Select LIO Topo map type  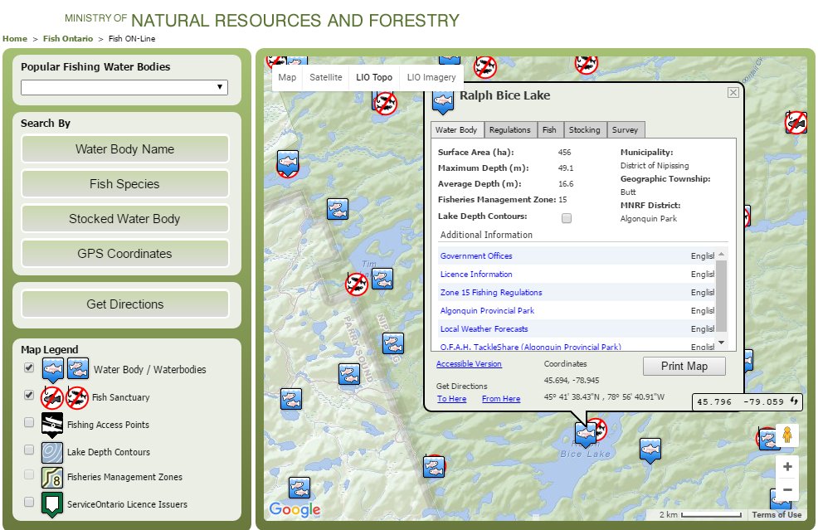coord(374,77)
